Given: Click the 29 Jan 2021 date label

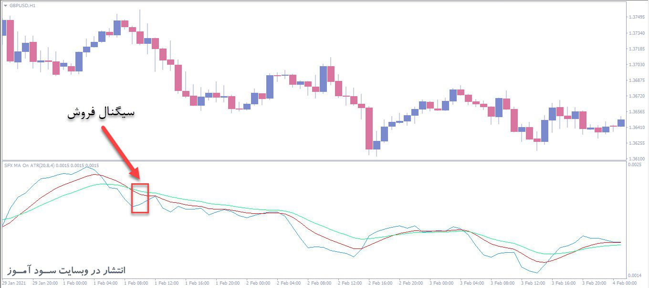Looking at the screenshot, I should tap(13, 283).
